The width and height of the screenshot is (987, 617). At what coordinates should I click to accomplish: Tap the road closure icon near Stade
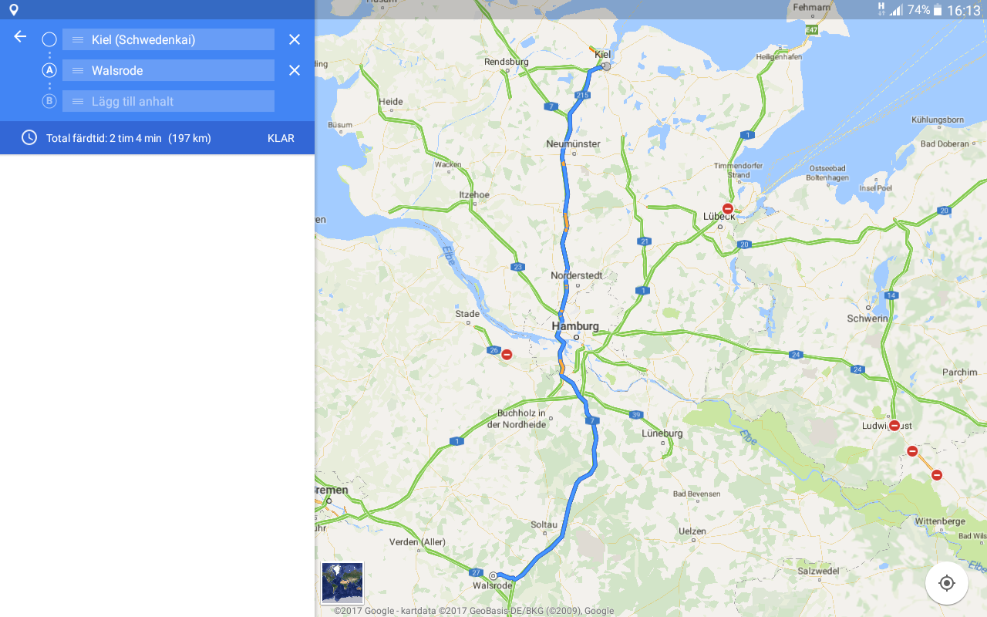coord(507,355)
